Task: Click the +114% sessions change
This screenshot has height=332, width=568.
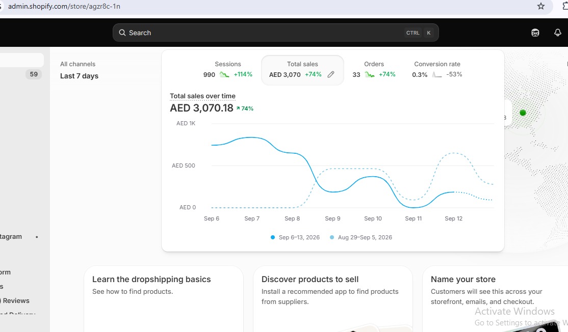Action: point(243,74)
